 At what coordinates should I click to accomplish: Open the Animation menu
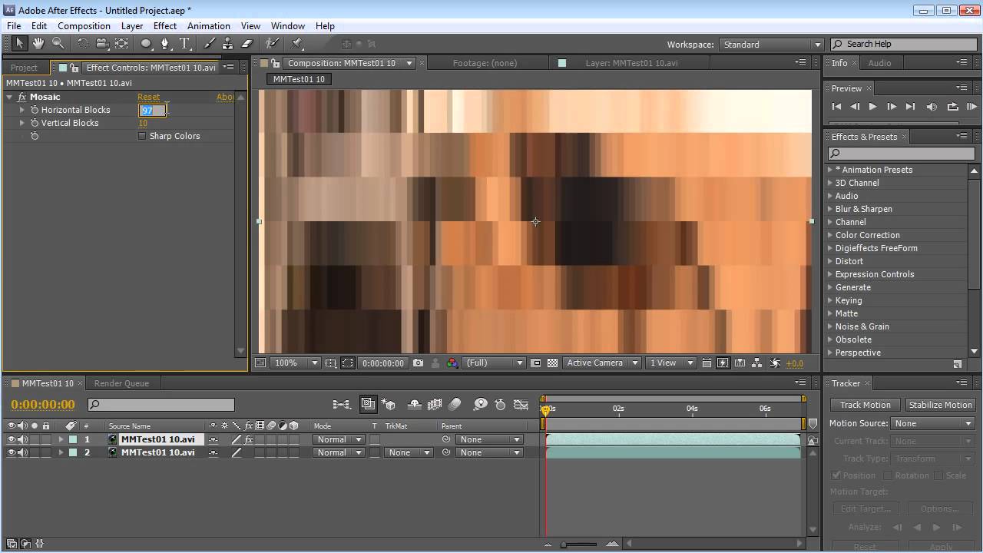(x=209, y=26)
